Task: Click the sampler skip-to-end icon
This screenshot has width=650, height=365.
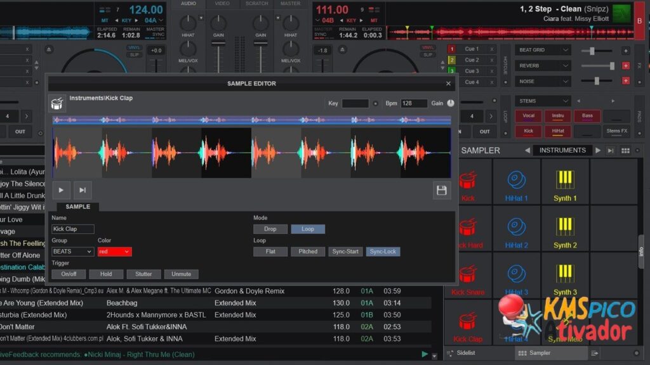Action: pos(611,151)
